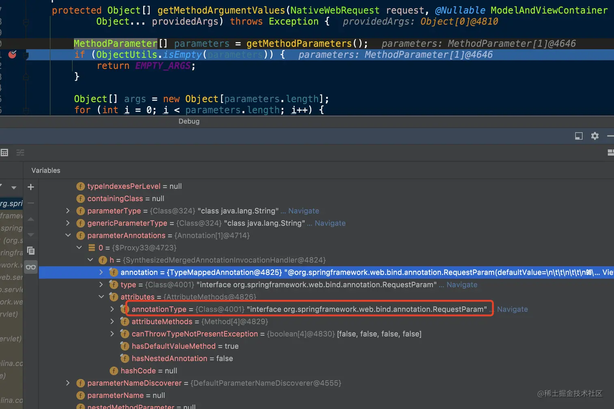The image size is (614, 409).
Task: Click the View link on the annotation row
Action: point(608,272)
